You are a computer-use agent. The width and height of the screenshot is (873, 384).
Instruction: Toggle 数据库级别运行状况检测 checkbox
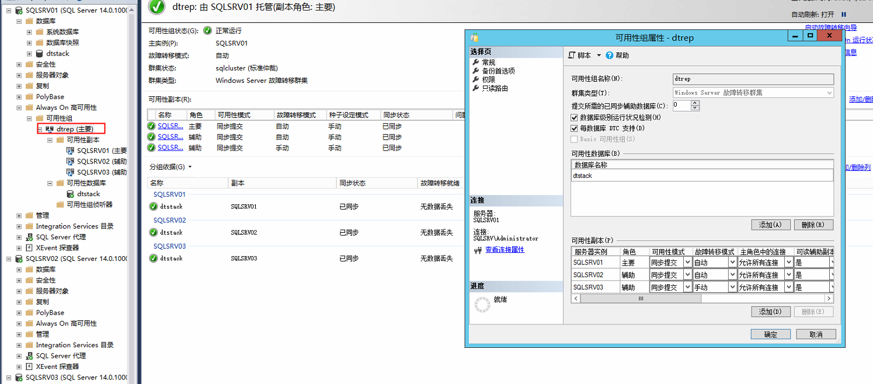[x=575, y=117]
